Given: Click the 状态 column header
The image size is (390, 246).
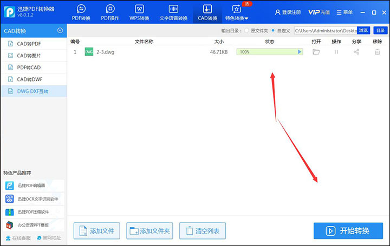Looking at the screenshot, I should (270, 42).
